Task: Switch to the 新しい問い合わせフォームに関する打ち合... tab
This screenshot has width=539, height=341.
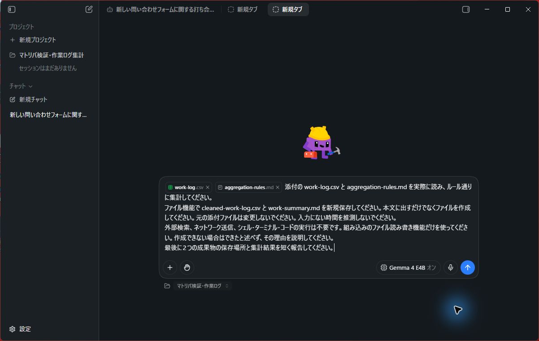Action: [161, 9]
